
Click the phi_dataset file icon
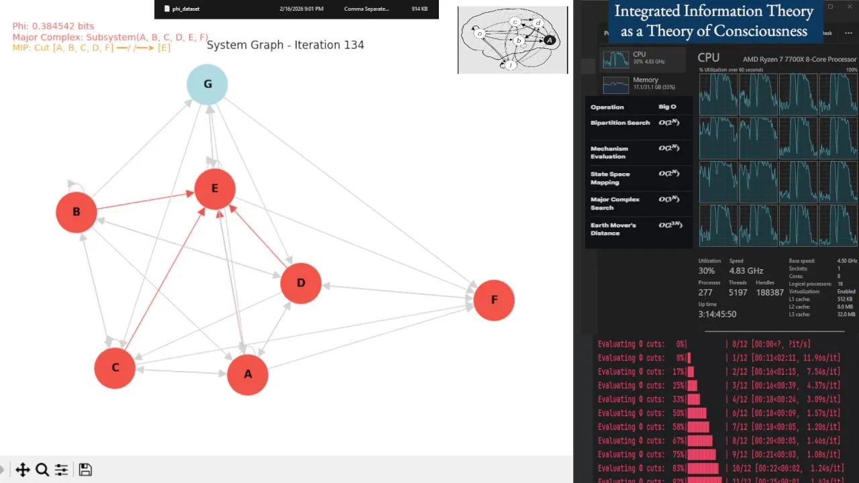167,9
